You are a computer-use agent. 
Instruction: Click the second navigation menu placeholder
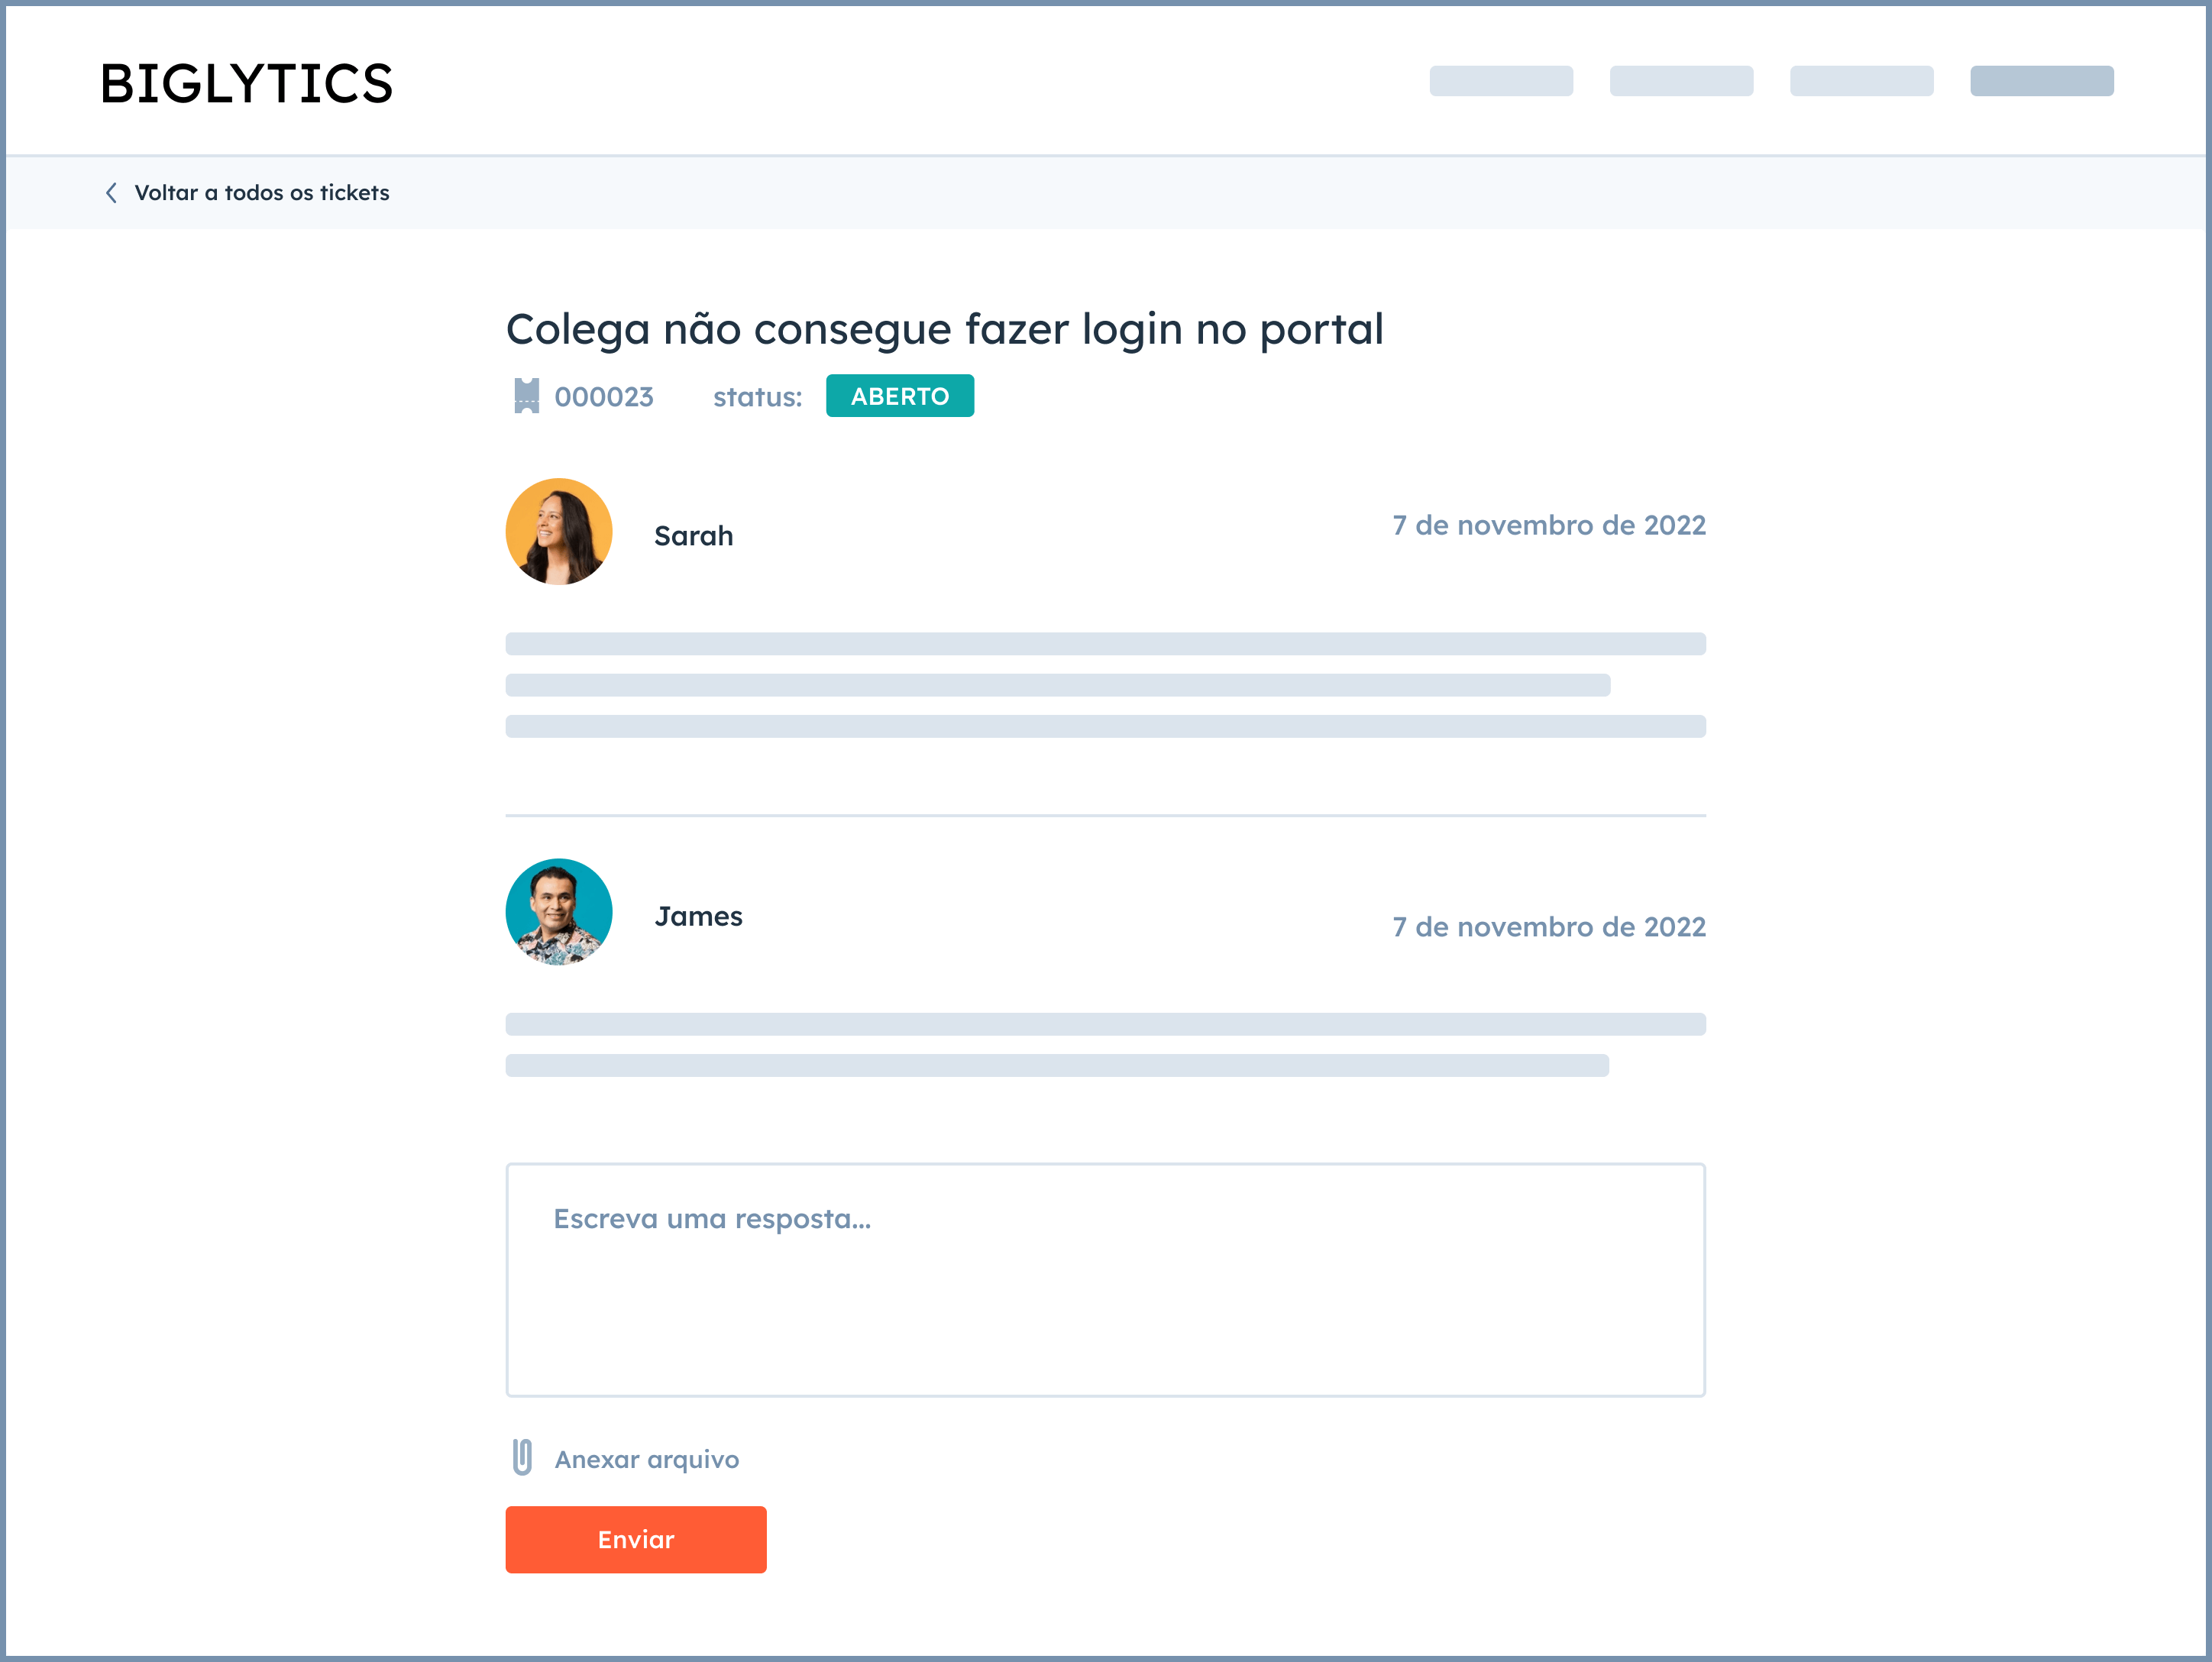pyautogui.click(x=1682, y=81)
